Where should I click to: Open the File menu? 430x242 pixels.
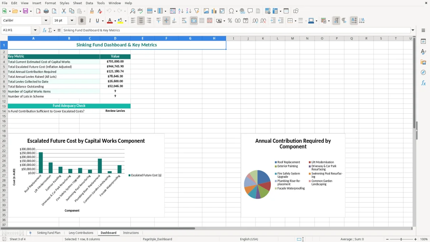click(x=5, y=3)
